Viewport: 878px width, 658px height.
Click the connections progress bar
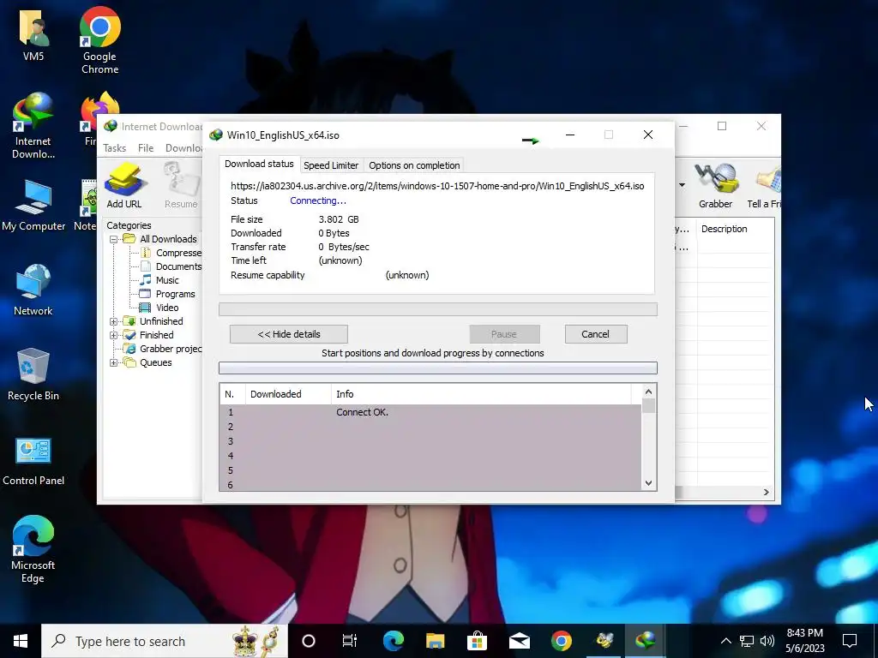click(x=438, y=368)
